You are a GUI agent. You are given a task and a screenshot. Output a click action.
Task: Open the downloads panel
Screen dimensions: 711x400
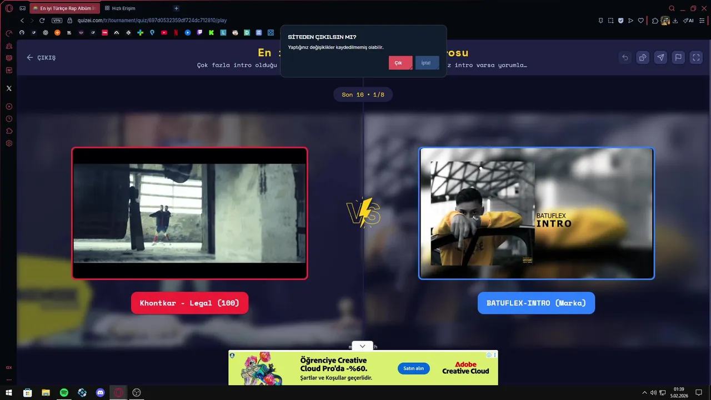(675, 21)
